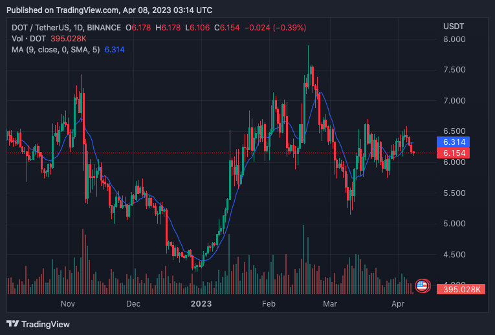Click the 7.500 price axis value
The height and width of the screenshot is (335, 495).
coord(454,70)
